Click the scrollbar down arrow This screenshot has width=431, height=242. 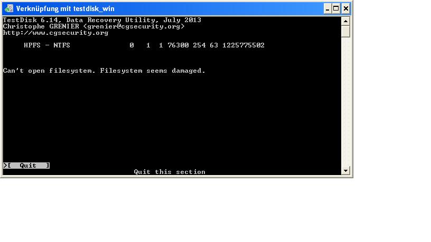click(345, 171)
